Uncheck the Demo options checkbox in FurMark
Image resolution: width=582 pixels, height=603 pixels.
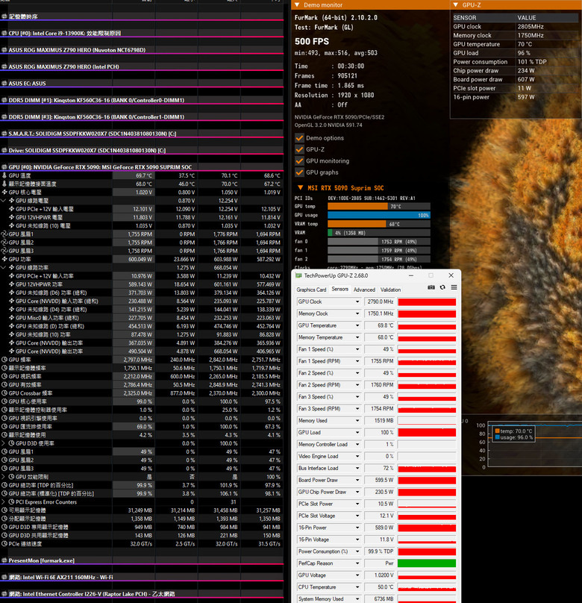pyautogui.click(x=299, y=137)
